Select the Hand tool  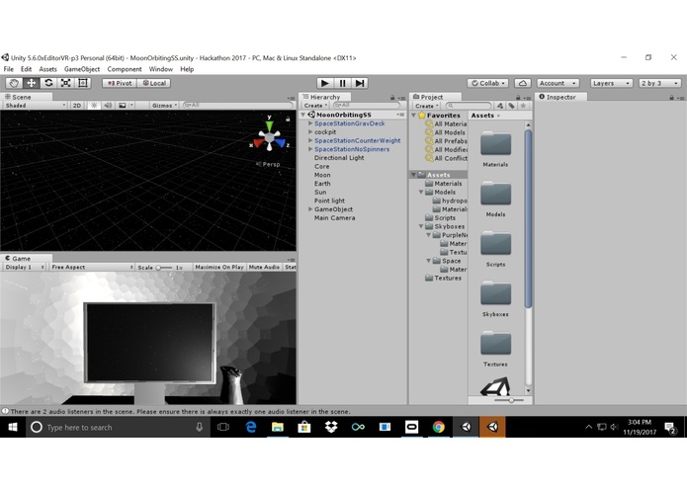(14, 83)
